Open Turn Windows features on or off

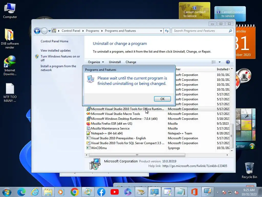pyautogui.click(x=60, y=58)
